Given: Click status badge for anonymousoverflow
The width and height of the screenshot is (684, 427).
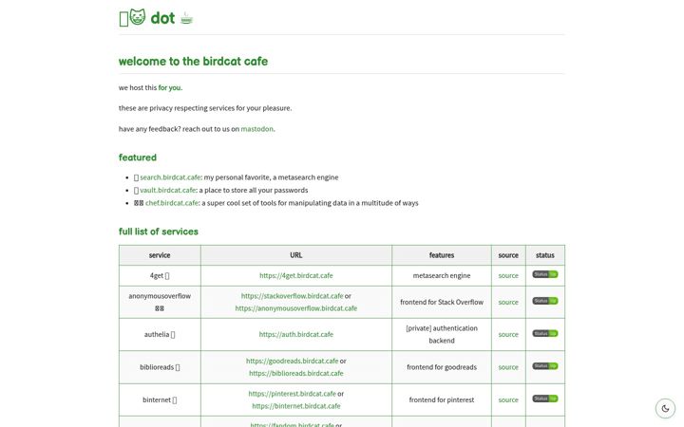Looking at the screenshot, I should [545, 301].
